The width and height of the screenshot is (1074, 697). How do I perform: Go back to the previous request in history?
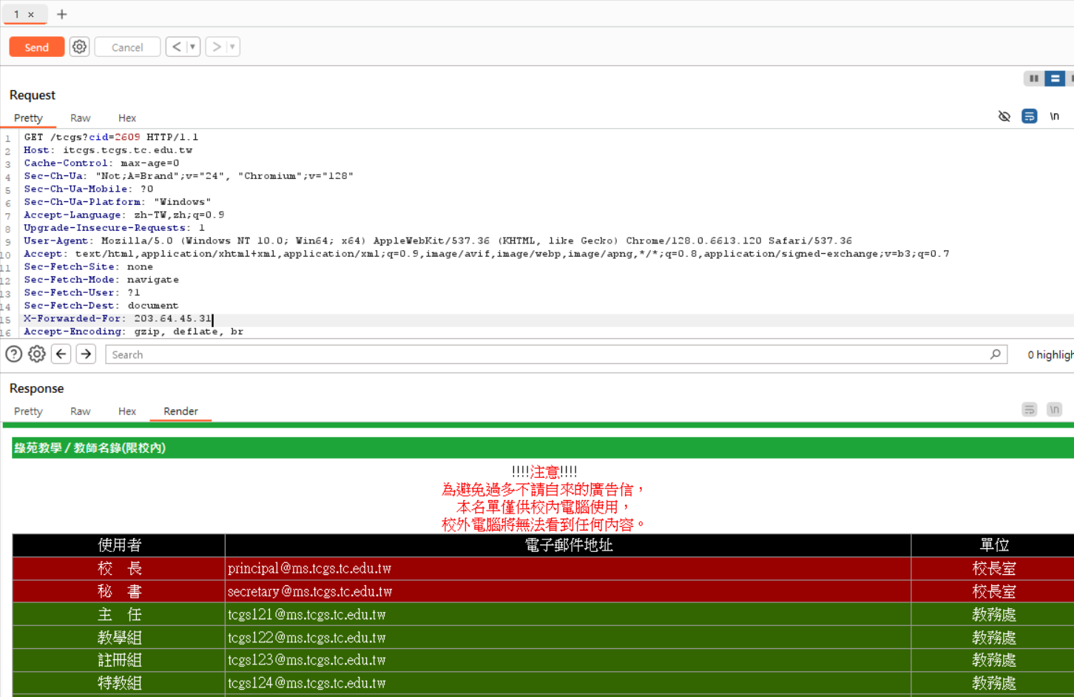176,47
